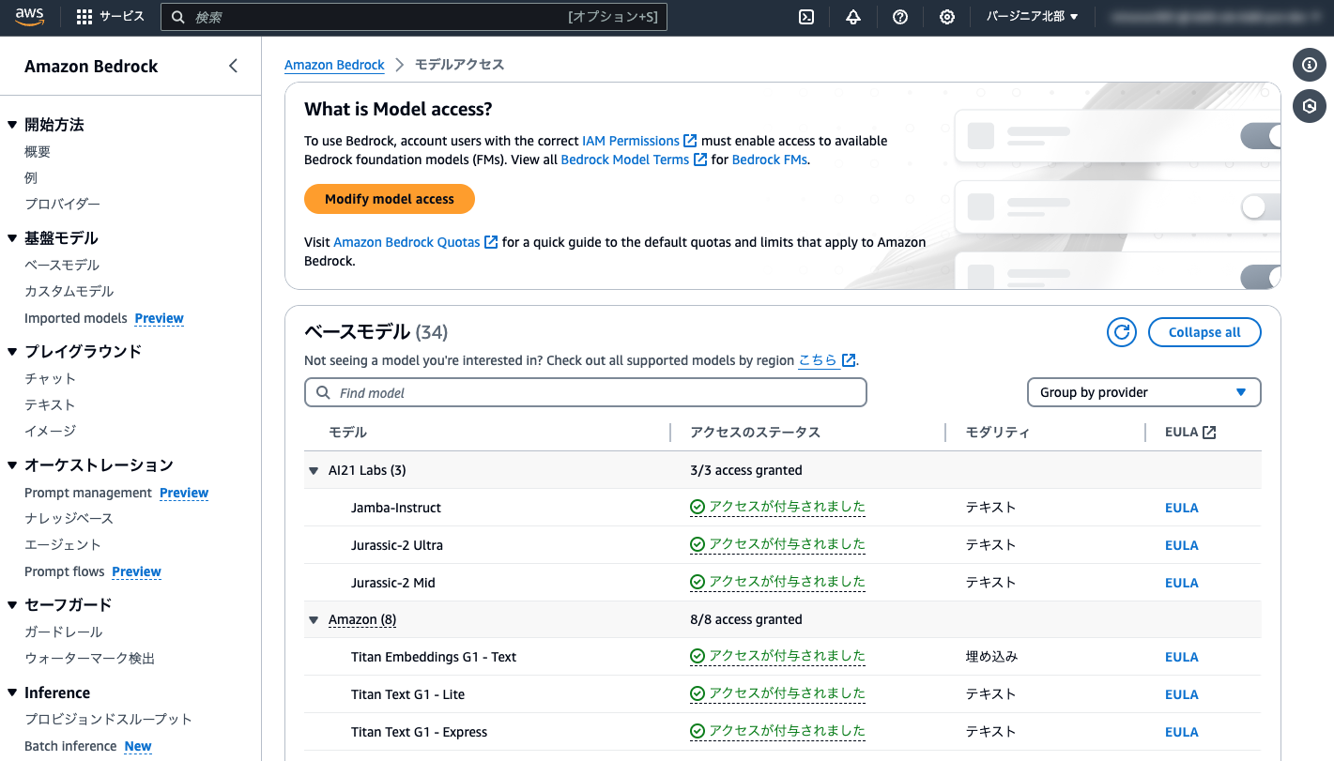Click the search magnifier in top bar

(178, 17)
